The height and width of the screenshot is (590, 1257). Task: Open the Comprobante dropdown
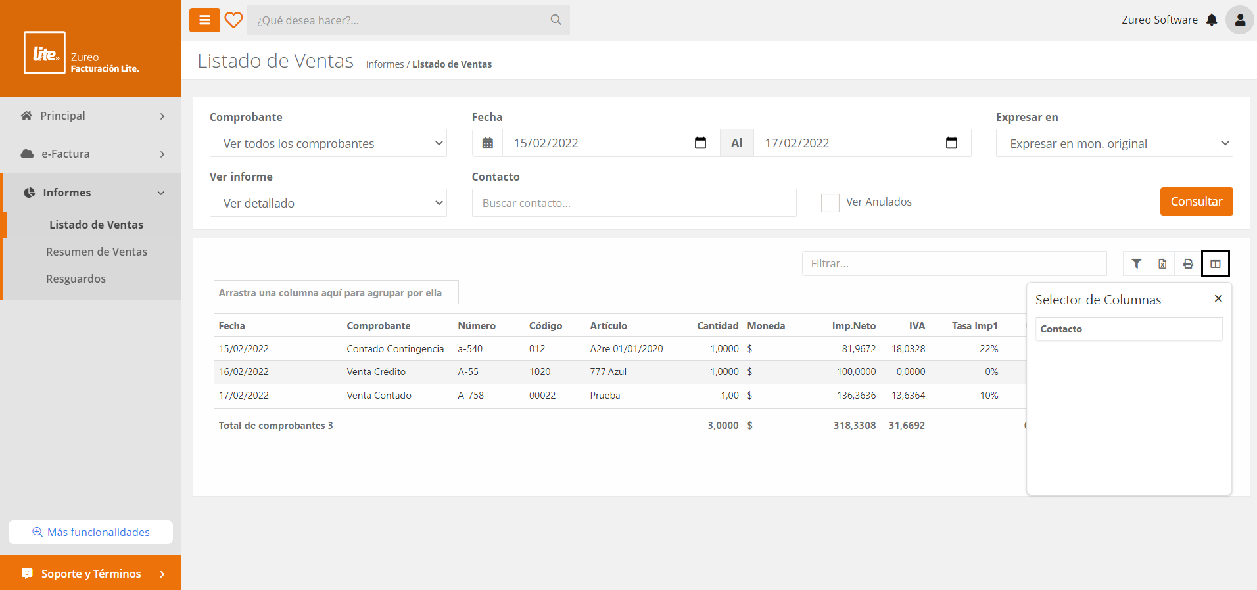click(328, 143)
